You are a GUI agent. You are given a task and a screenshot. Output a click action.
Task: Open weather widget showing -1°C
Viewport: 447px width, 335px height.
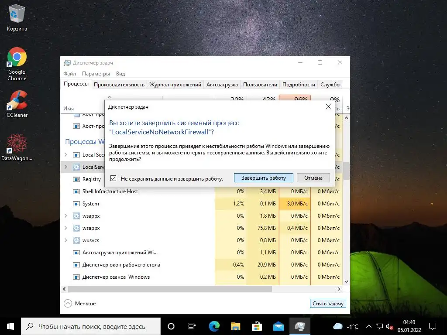346,326
